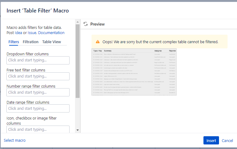This screenshot has width=237, height=149.
Task: Focus Icon, checkbox or image filter field
Action: [x=38, y=129]
